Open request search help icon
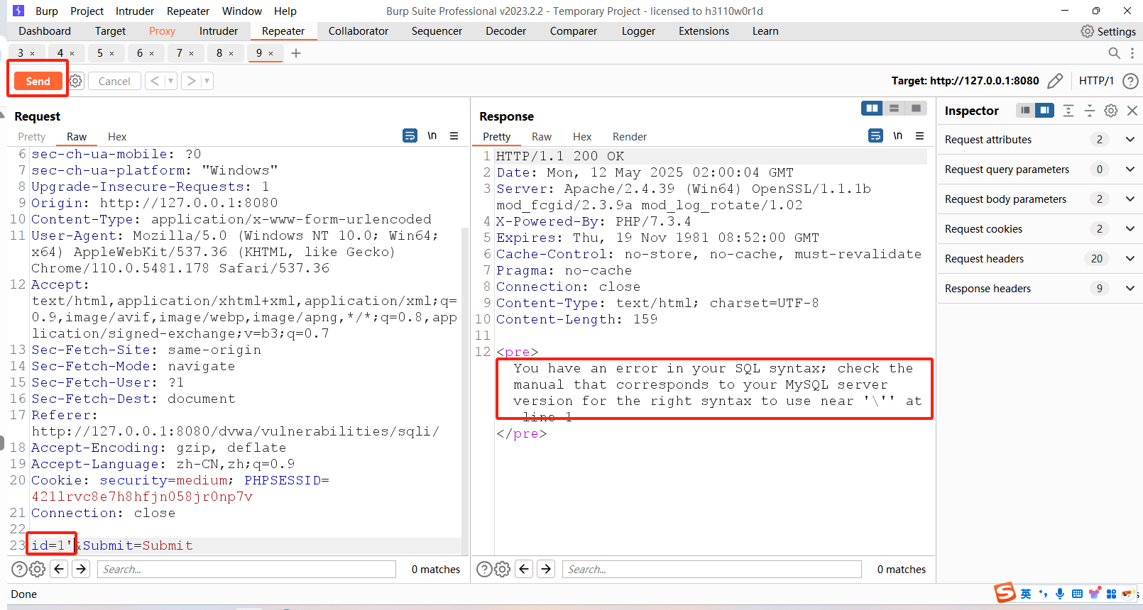The width and height of the screenshot is (1143, 610). [x=20, y=569]
